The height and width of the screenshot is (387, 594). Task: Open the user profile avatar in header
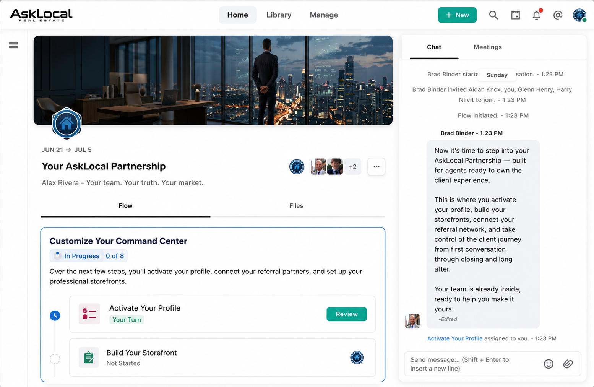pos(579,15)
